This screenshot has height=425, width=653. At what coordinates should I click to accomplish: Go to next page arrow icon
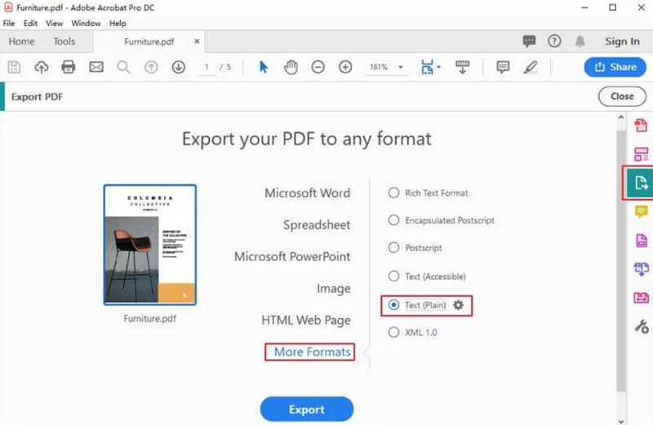point(179,67)
